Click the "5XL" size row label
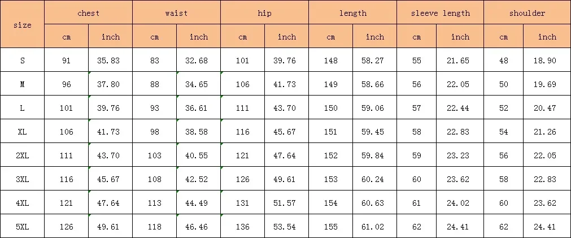571x238 pixels. point(22,227)
